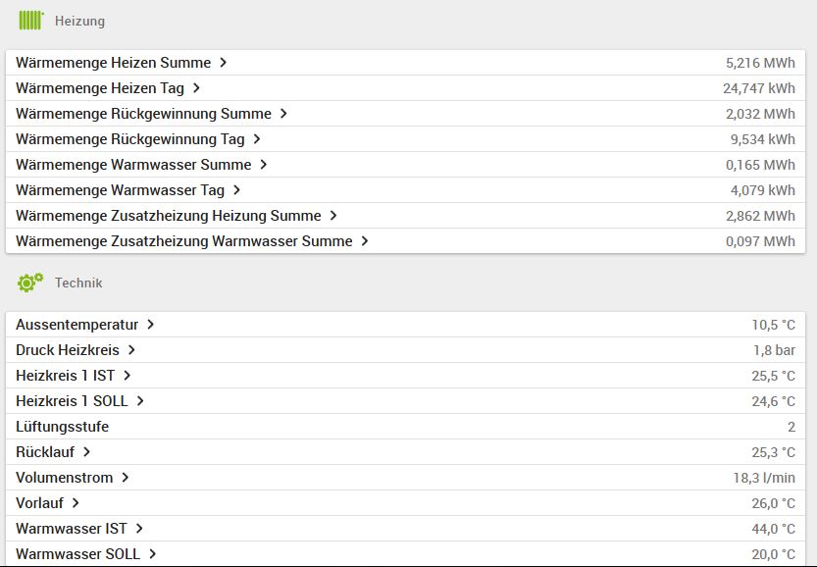Expand chevron next to Wärmemenge Heizen Summe
Image resolution: width=817 pixels, height=567 pixels.
224,63
